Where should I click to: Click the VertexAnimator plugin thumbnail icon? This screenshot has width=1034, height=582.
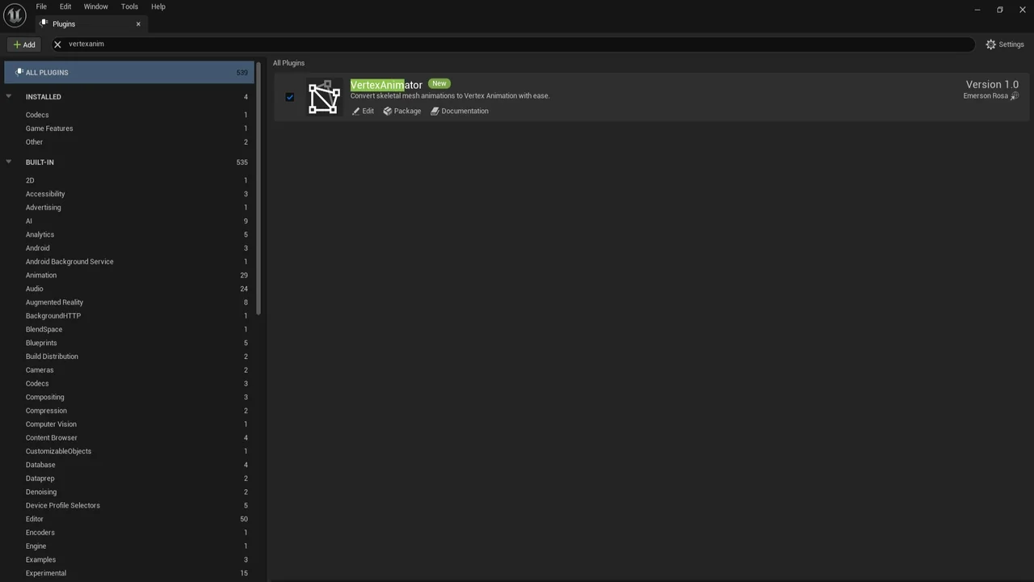pos(324,97)
